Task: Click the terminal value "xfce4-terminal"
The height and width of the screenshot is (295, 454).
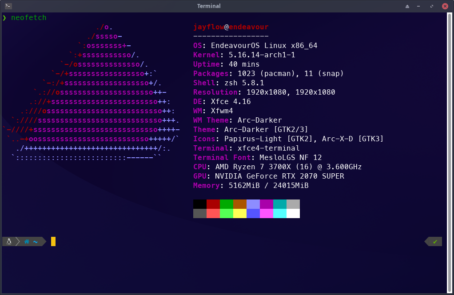Action: (x=268, y=148)
